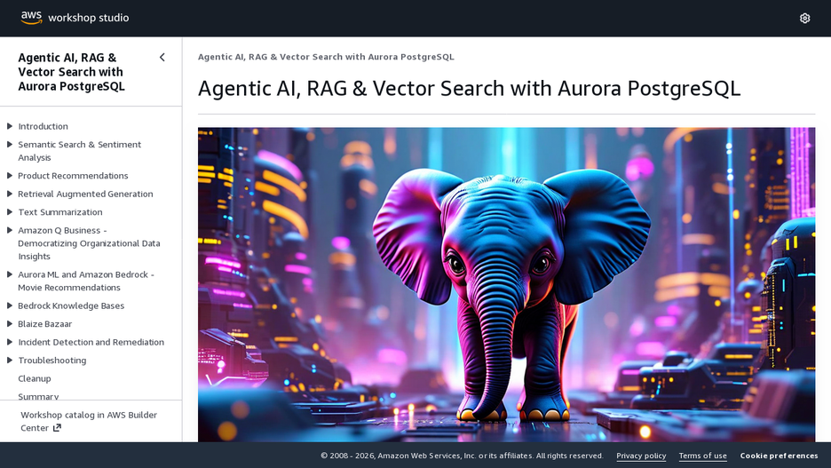Open Semantic Search & Sentiment Analysis page
The image size is (831, 468).
[80, 151]
